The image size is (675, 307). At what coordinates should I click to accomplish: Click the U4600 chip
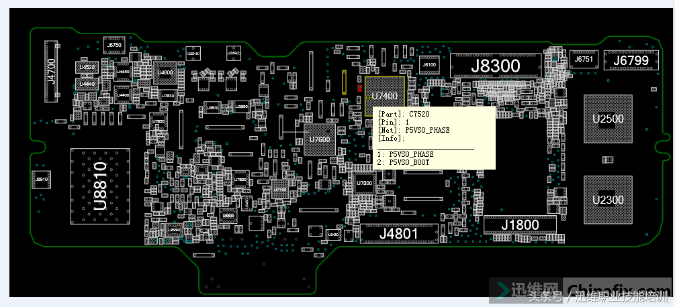pos(165,72)
